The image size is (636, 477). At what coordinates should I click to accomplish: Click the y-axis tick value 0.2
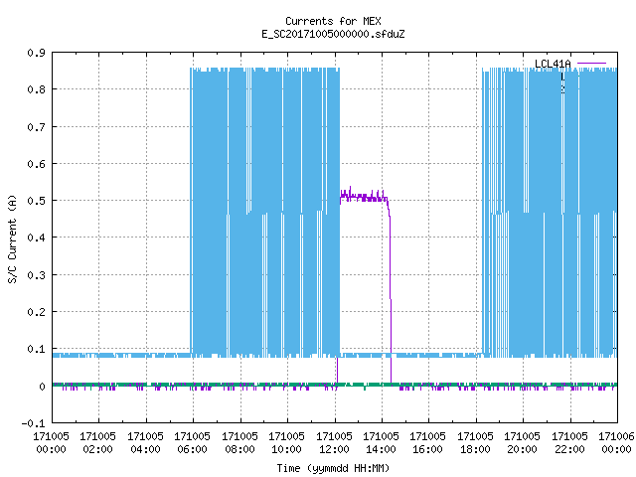coord(36,312)
